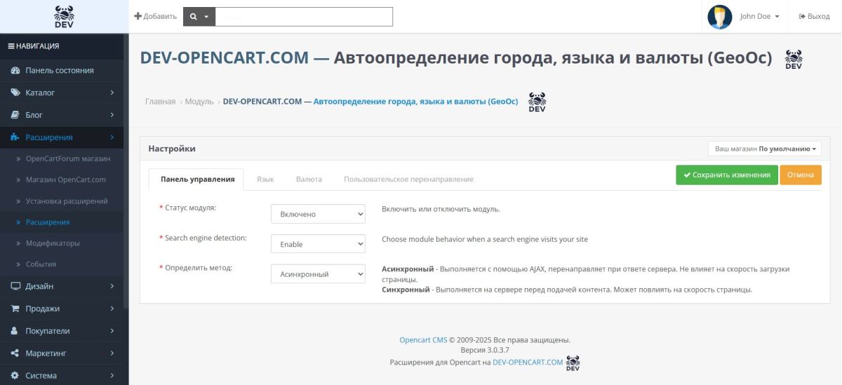Click the user icon beside Покупатели

pyautogui.click(x=15, y=331)
